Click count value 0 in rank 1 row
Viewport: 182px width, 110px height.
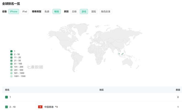pyautogui.click(x=178, y=97)
